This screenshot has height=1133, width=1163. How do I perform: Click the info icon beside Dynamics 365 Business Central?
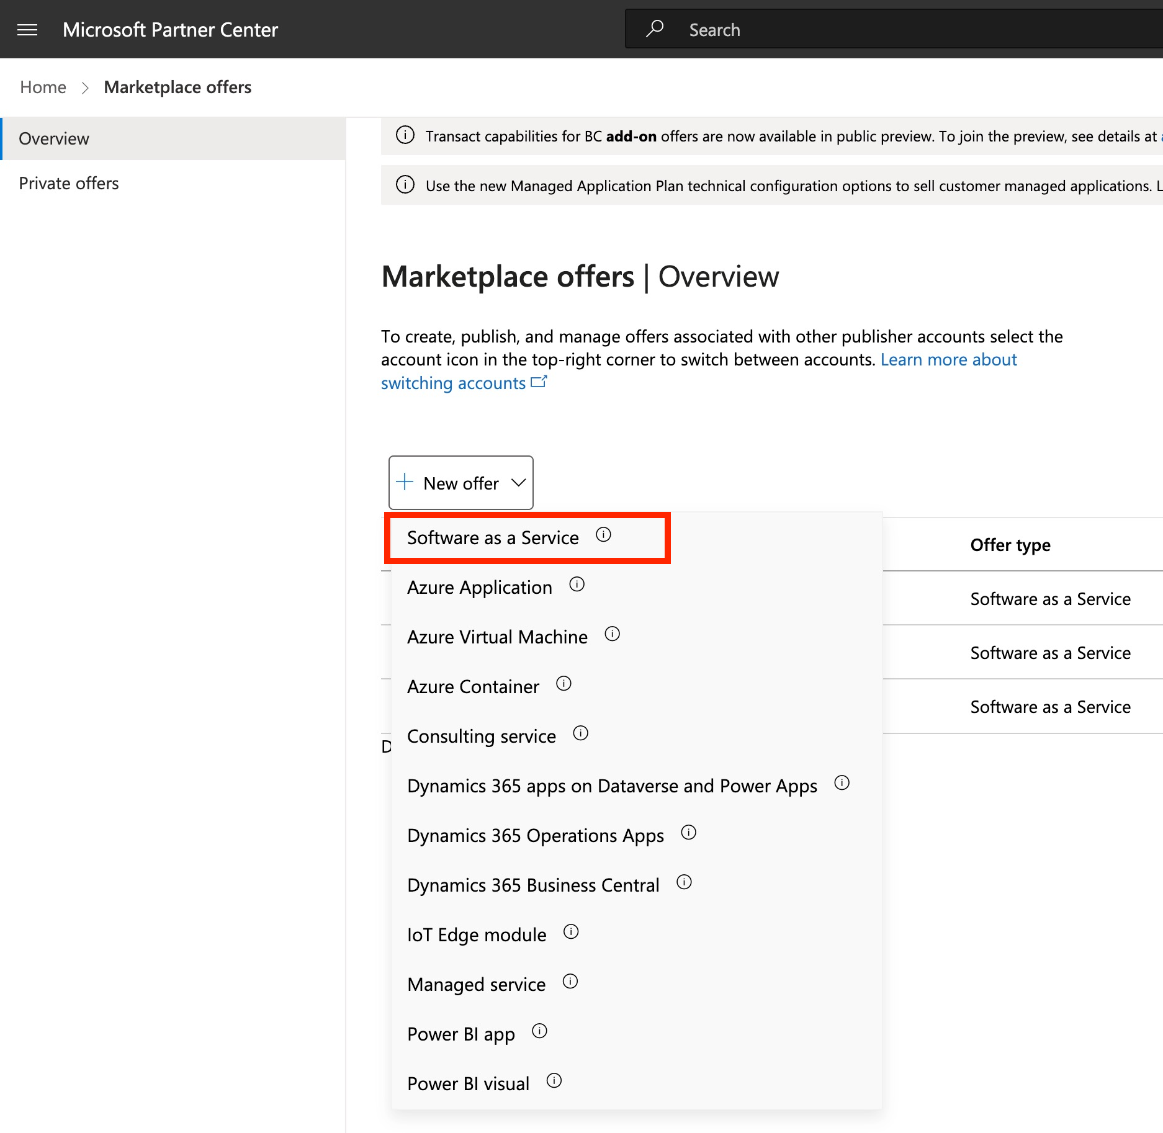coord(684,882)
